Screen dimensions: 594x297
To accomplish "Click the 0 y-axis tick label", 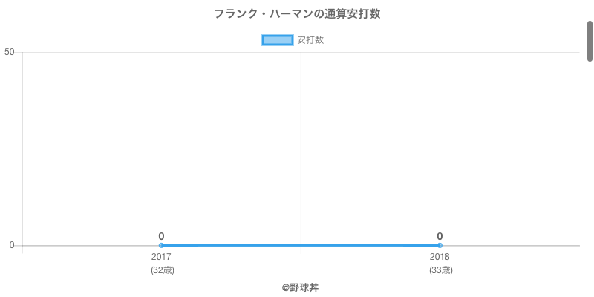I will point(12,245).
